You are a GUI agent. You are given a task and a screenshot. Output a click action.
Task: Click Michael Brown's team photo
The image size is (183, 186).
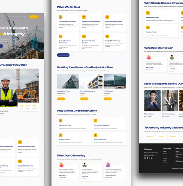152,101
